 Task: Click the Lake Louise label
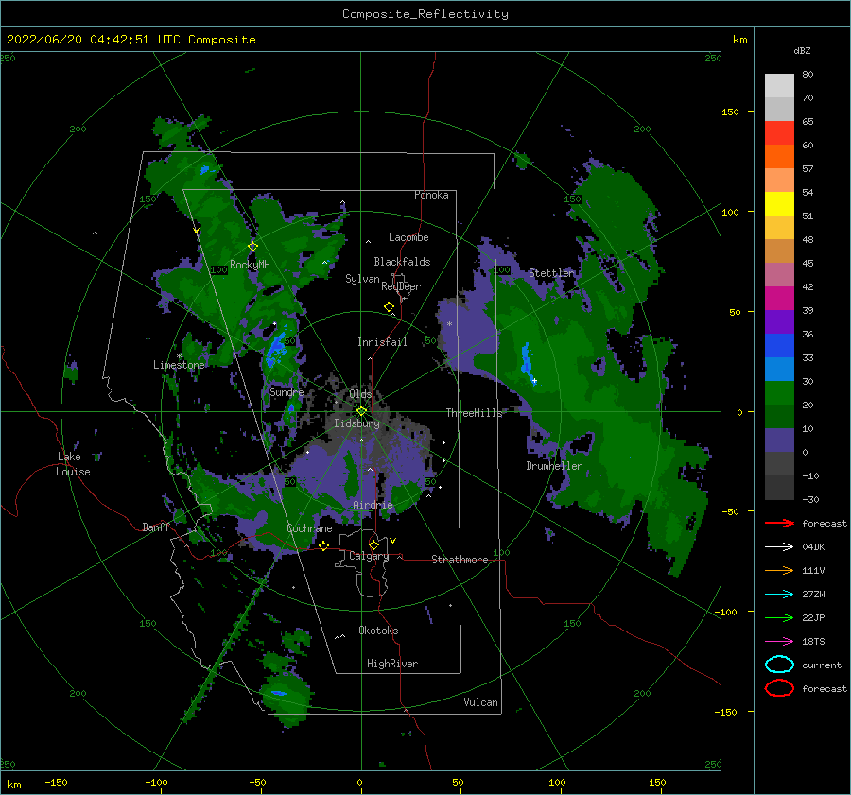(73, 464)
